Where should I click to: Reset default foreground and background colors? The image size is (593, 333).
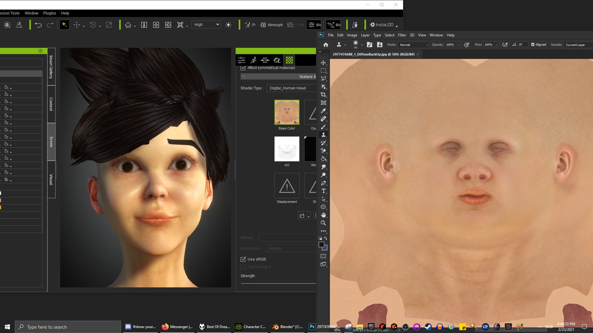click(x=320, y=238)
